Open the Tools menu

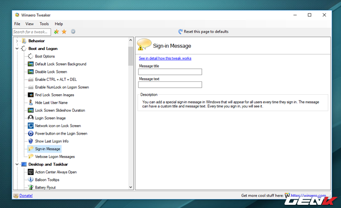[44, 24]
